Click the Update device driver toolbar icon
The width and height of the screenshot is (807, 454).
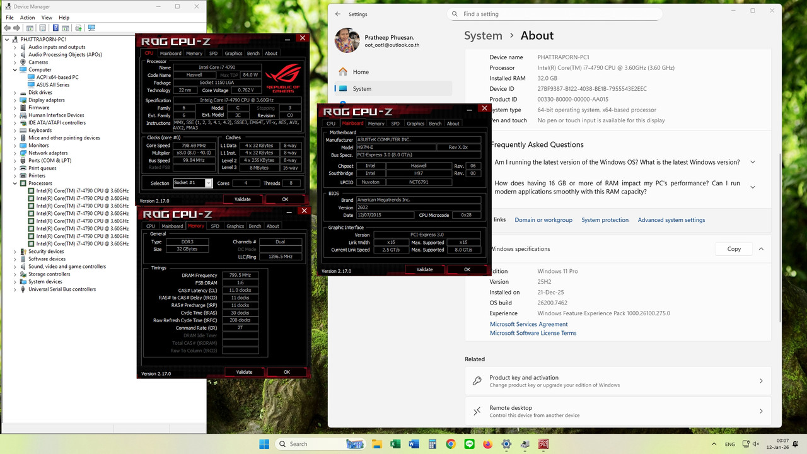pos(78,28)
